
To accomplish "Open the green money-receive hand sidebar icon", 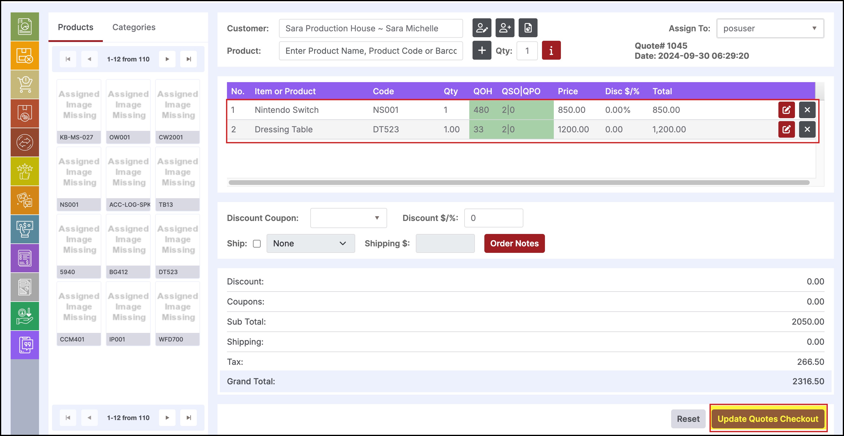I will point(25,316).
